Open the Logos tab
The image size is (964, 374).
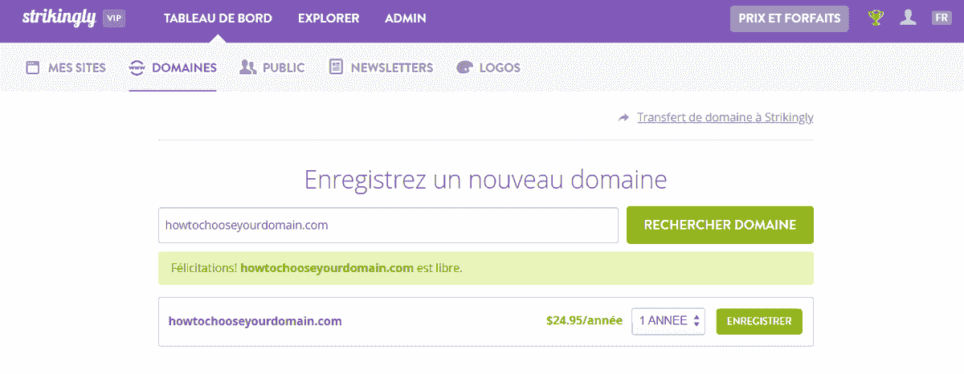500,67
